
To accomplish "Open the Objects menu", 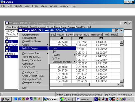I will pyautogui.click(x=18, y=6).
